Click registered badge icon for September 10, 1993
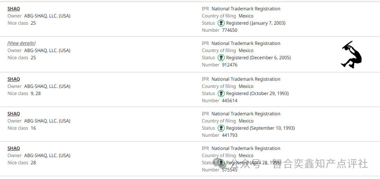Screen dimensions: 380x179 pos(221,128)
